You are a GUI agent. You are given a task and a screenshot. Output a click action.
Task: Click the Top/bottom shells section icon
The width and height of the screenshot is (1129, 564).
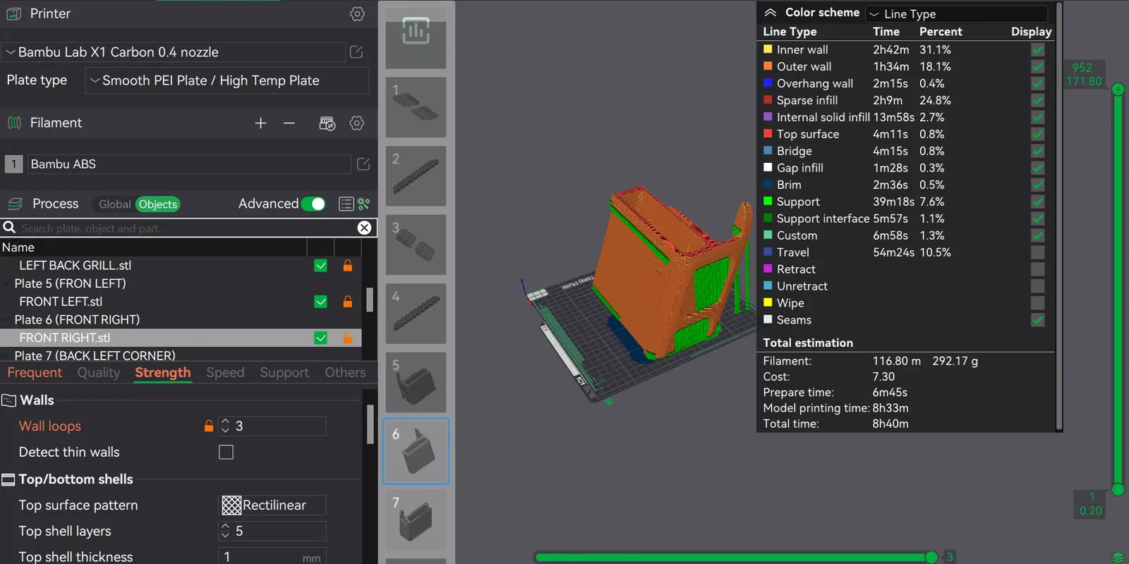coord(8,479)
